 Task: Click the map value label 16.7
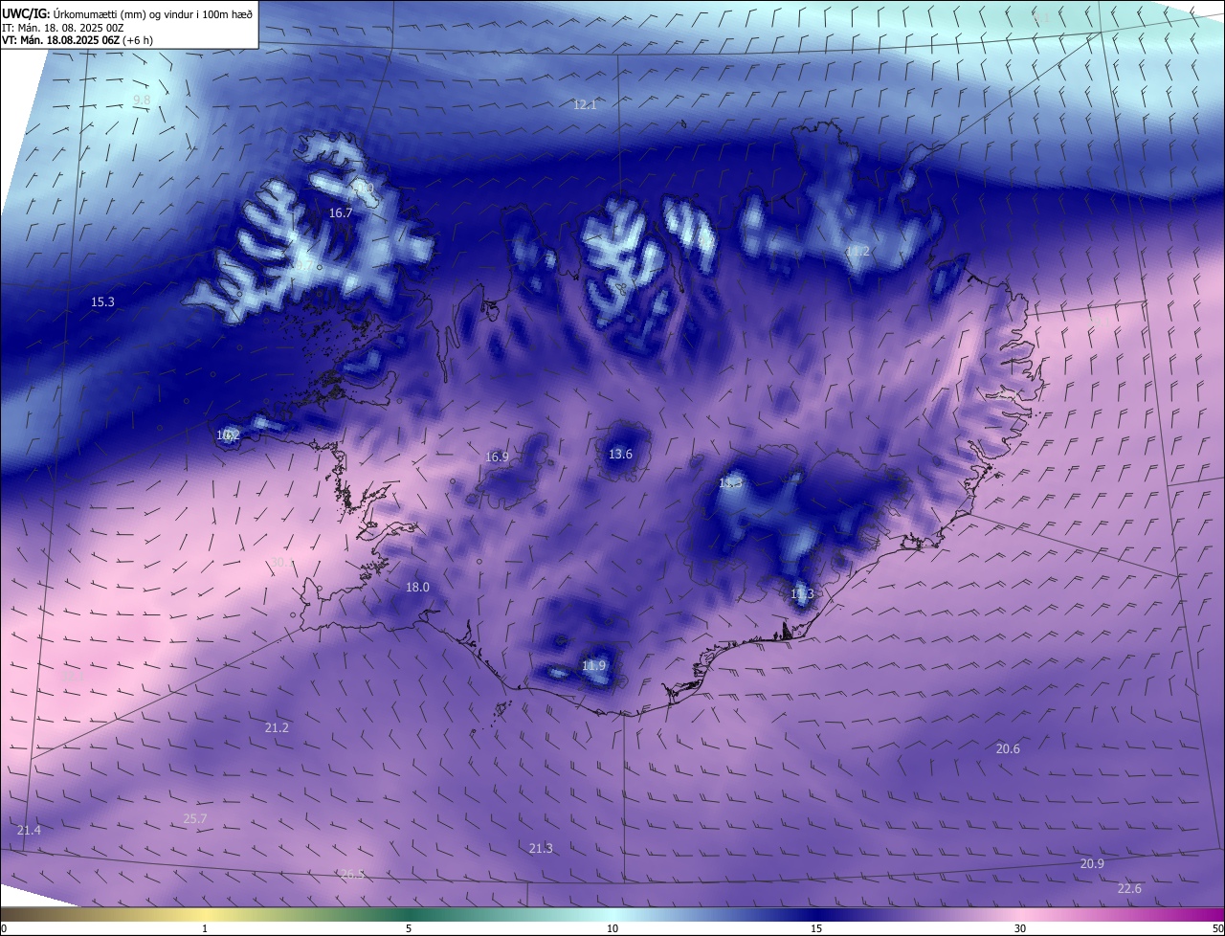tap(341, 213)
